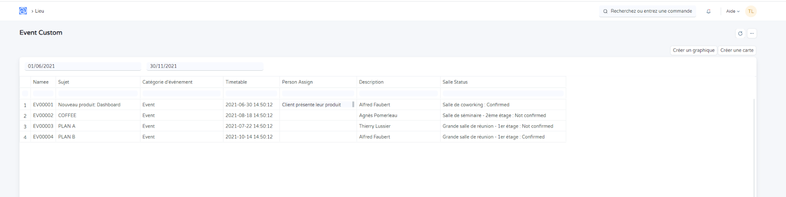Expand the Aide help dropdown
The image size is (786, 197).
(732, 11)
